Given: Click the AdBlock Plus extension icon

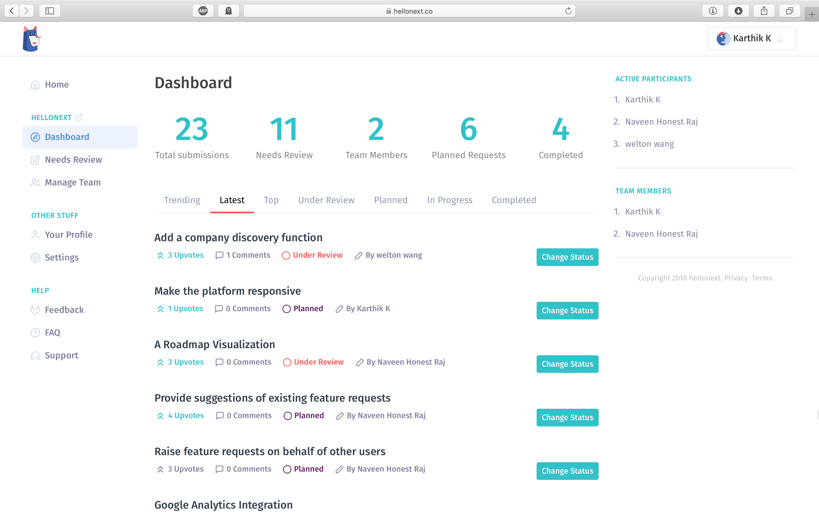Looking at the screenshot, I should (203, 11).
